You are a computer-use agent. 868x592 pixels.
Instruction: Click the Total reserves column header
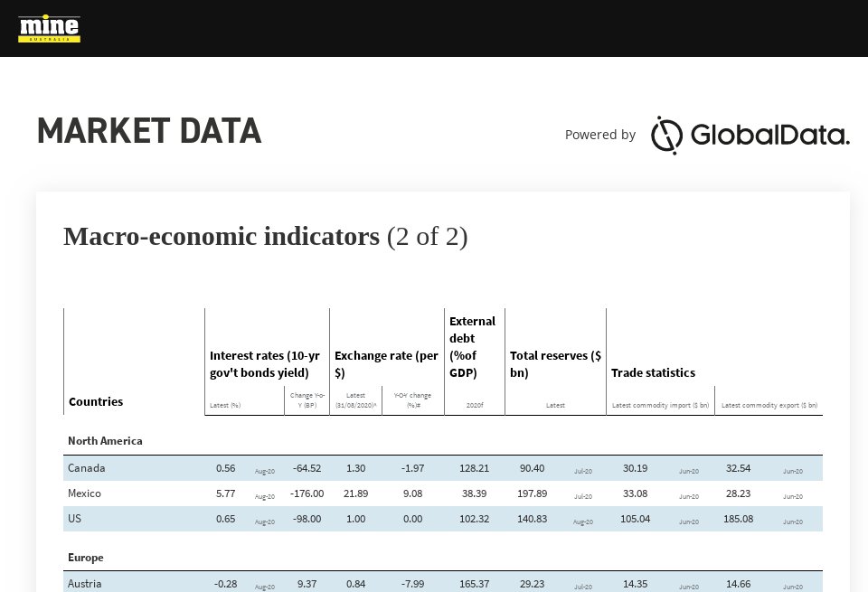click(x=555, y=364)
